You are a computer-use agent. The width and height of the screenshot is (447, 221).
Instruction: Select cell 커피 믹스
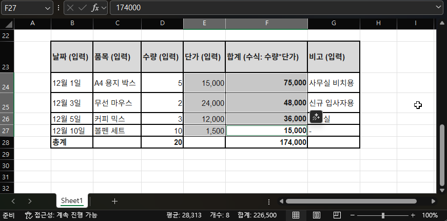tap(117, 119)
